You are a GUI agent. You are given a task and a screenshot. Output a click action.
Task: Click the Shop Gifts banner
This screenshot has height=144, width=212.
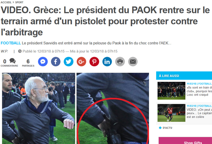click(185, 140)
